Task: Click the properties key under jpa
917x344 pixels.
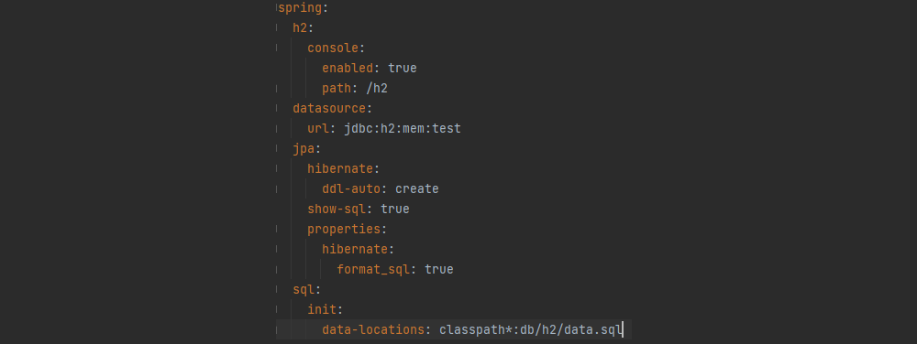Action: pos(344,229)
